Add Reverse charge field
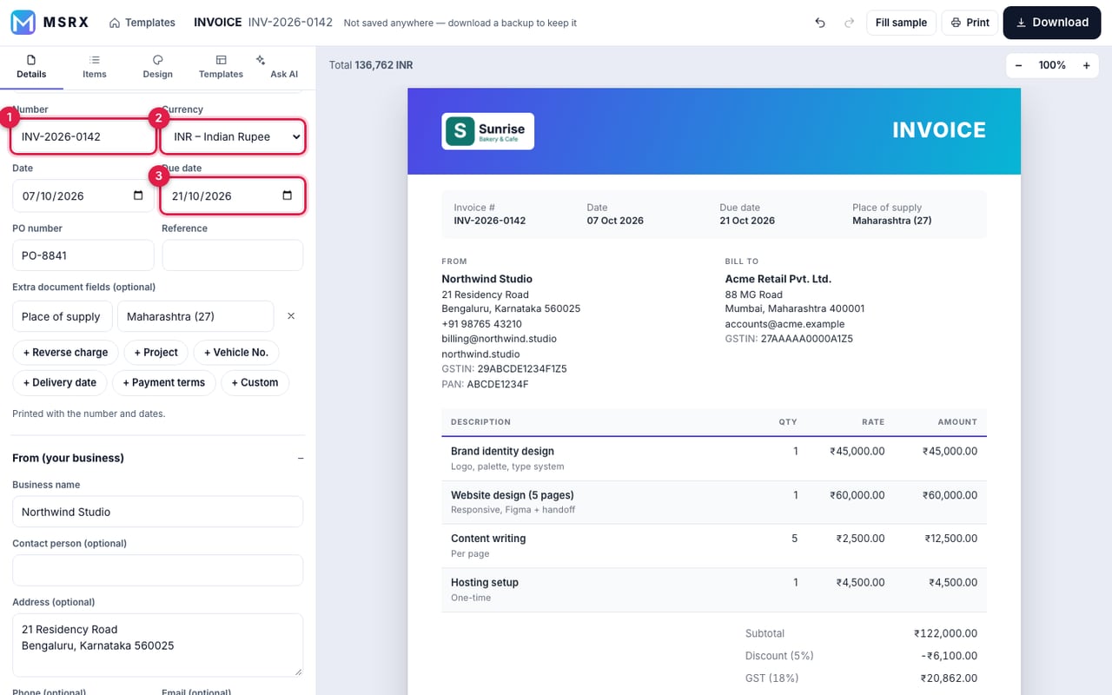1112x695 pixels. coord(65,352)
